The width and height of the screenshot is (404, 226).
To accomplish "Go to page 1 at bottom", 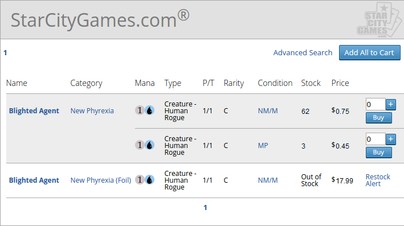I will [x=205, y=207].
